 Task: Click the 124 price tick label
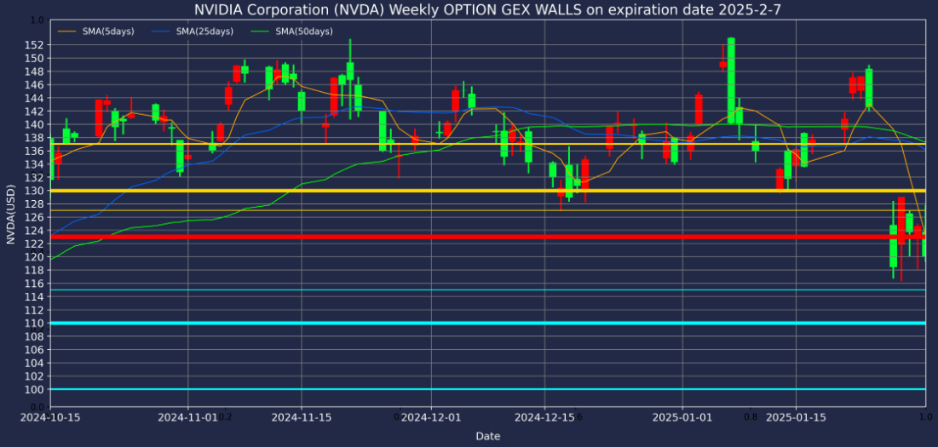pyautogui.click(x=35, y=231)
